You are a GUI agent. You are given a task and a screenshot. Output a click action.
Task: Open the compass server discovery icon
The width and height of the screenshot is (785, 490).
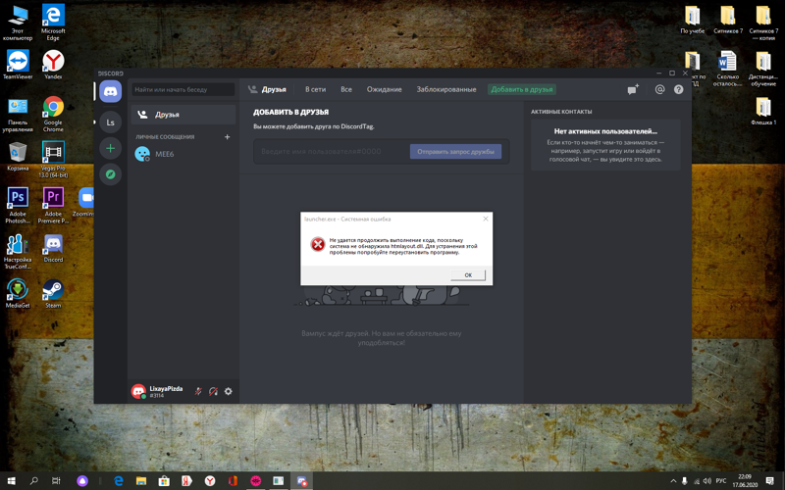[x=110, y=174]
